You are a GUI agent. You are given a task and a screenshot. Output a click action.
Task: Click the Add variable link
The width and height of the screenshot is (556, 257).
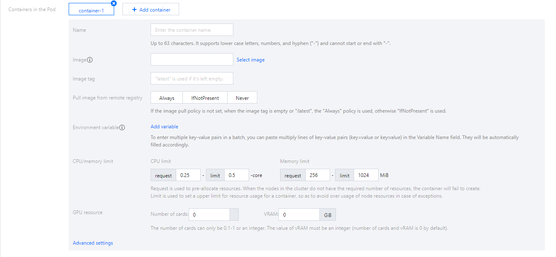(164, 127)
